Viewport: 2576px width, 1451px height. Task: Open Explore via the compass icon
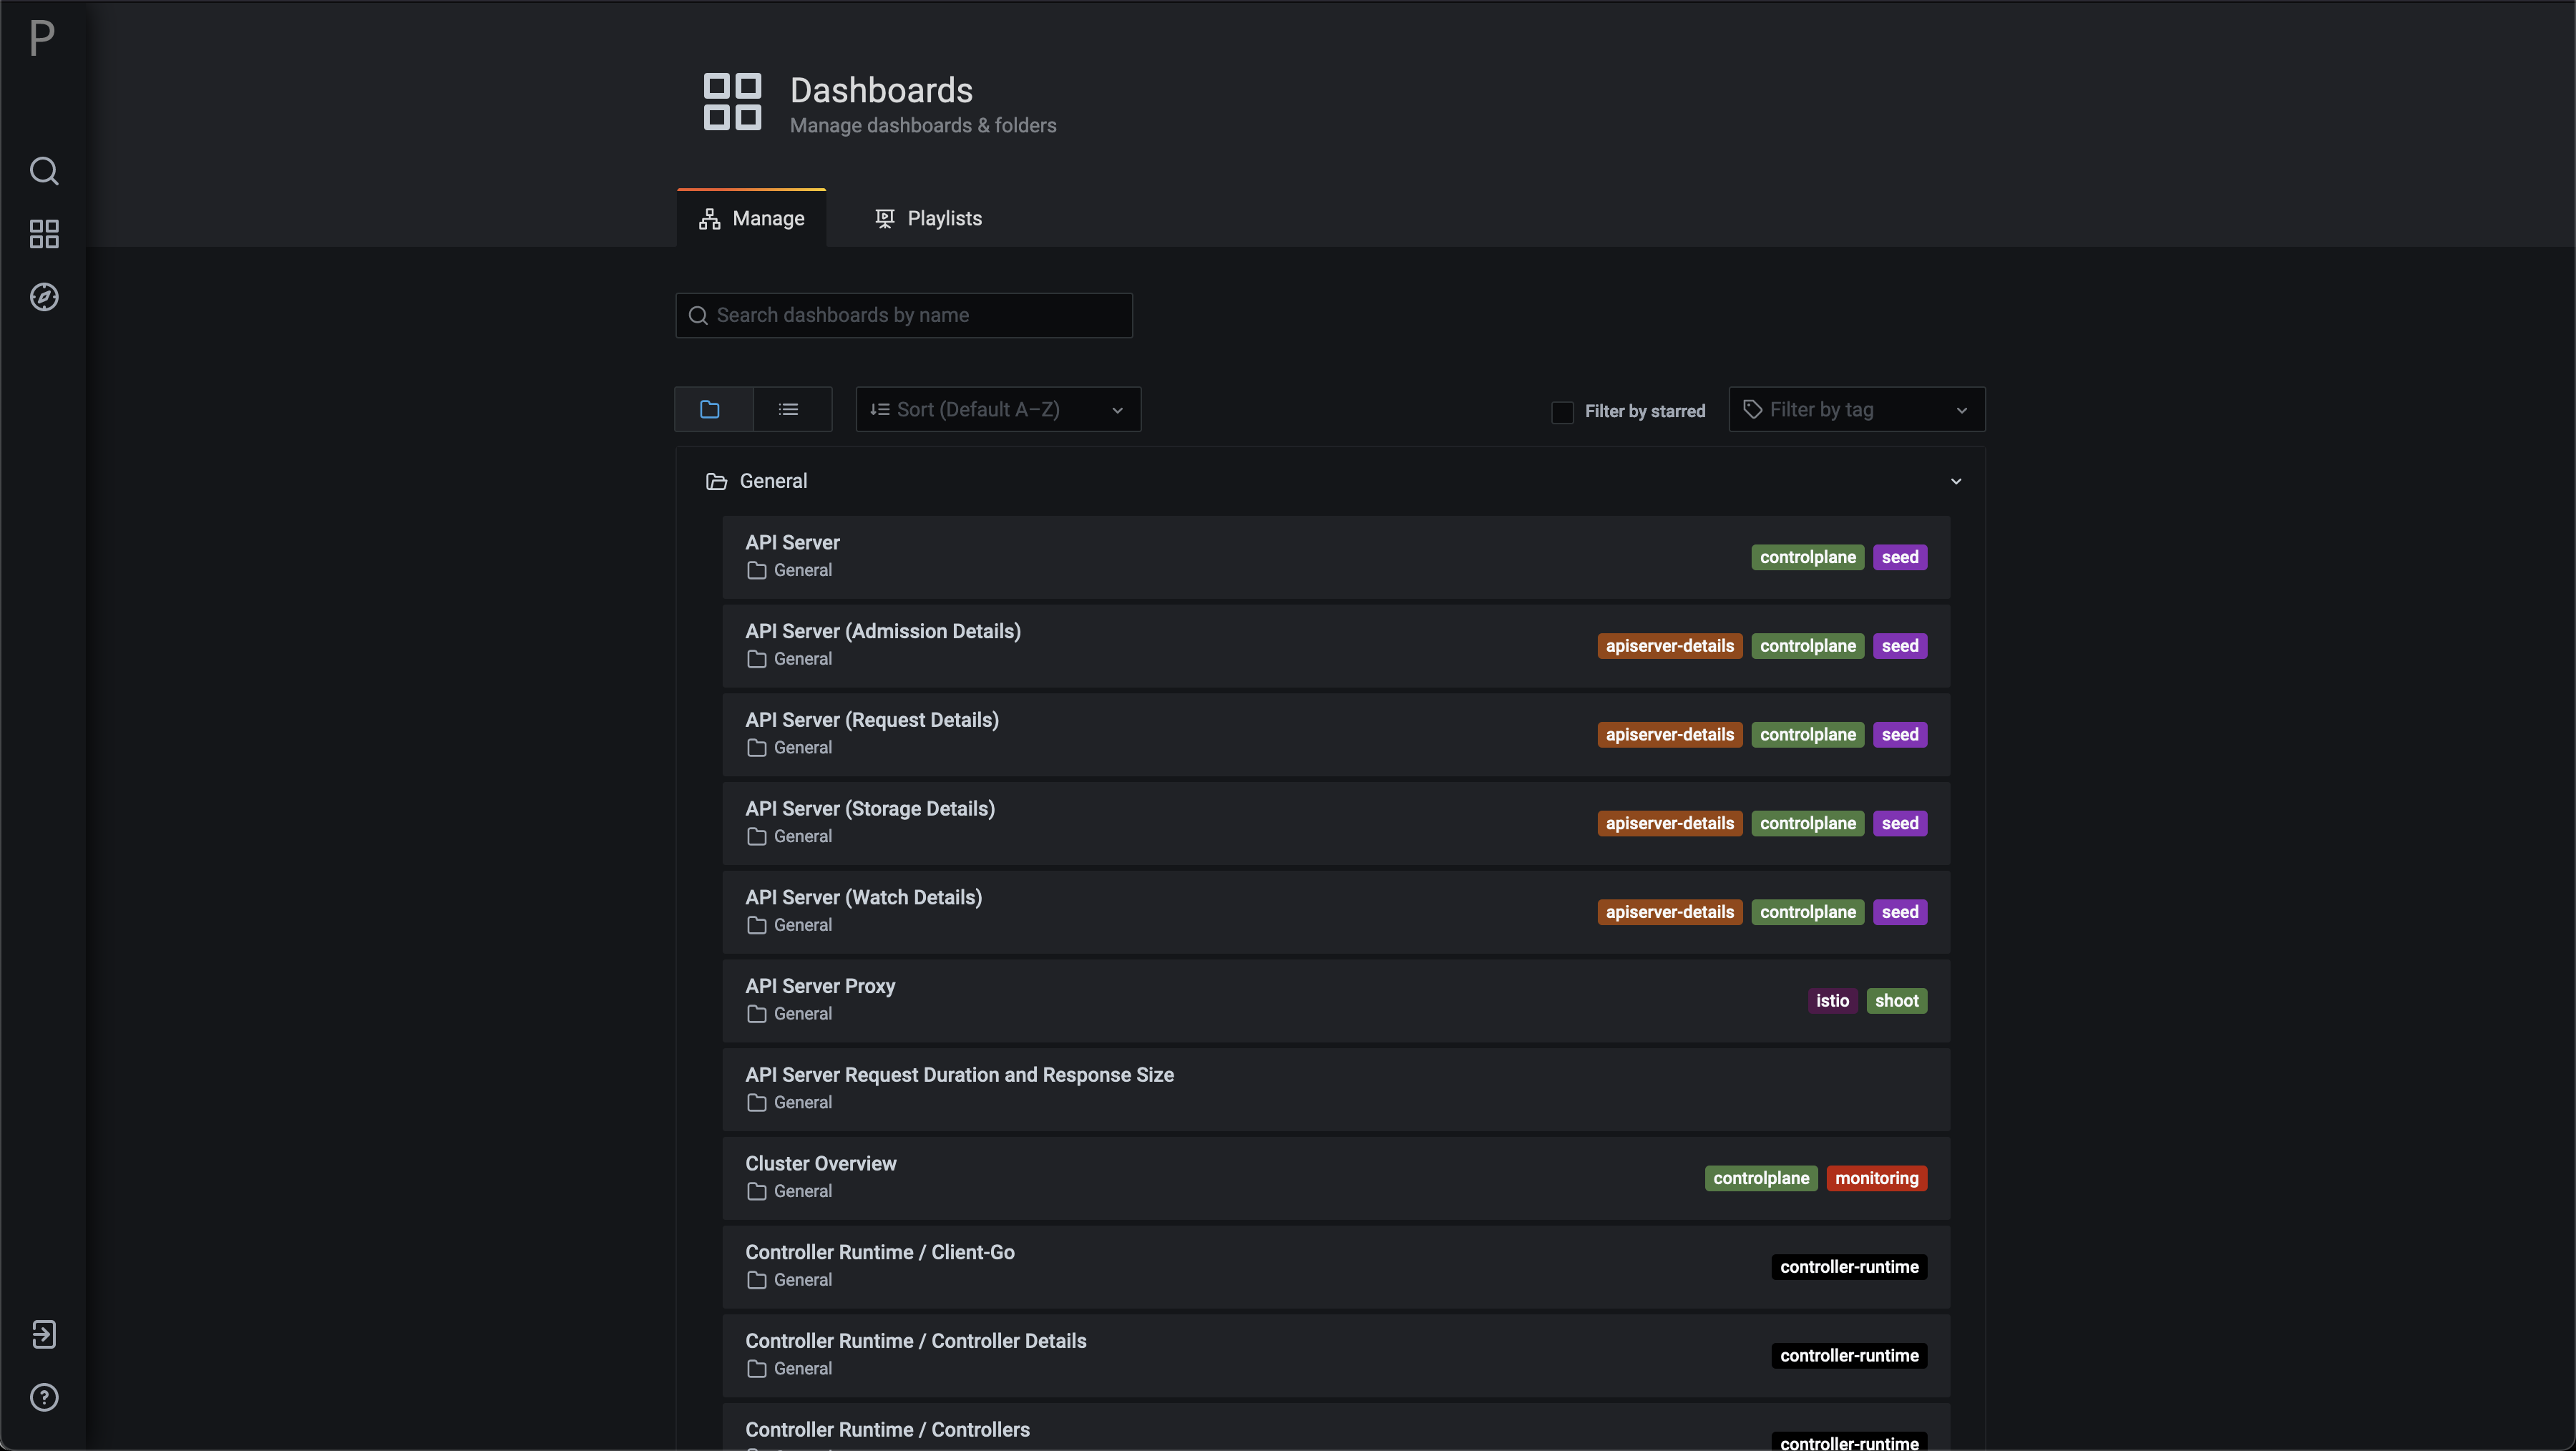click(x=44, y=297)
